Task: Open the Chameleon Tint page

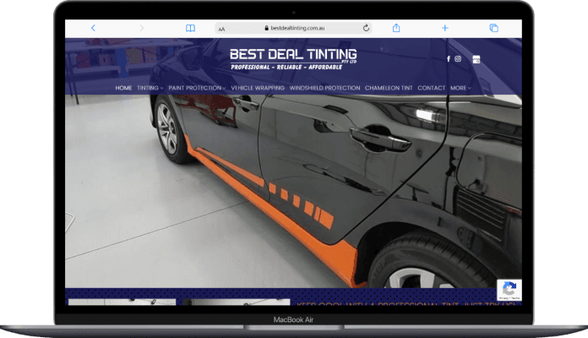Action: 388,88
